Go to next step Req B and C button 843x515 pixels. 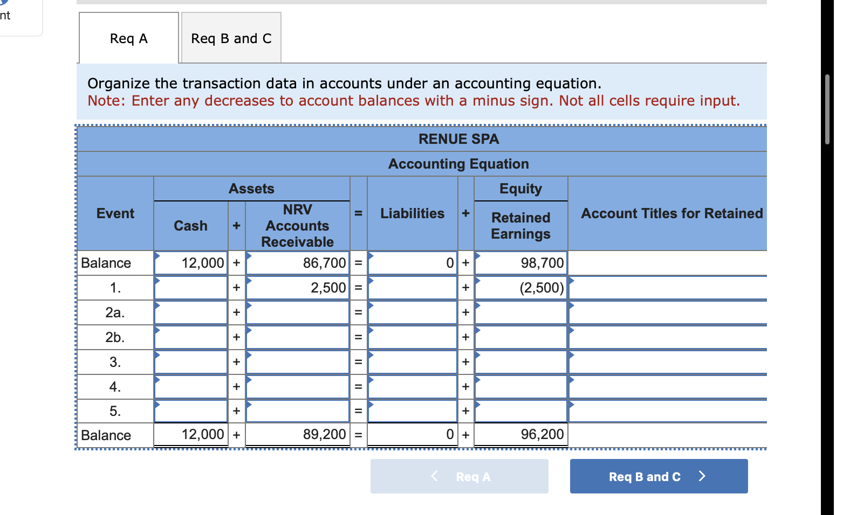[659, 476]
